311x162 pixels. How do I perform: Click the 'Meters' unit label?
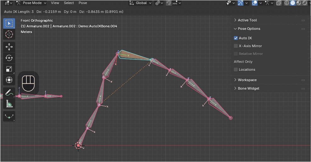point(26,32)
